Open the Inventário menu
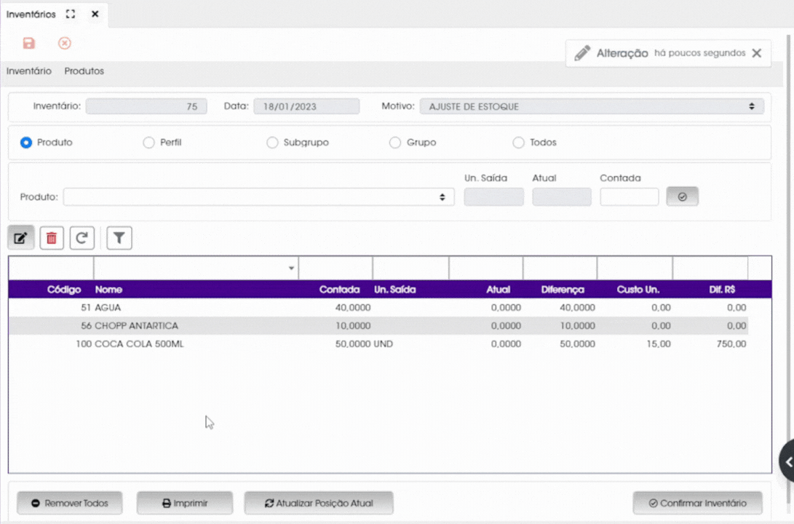 pos(29,71)
